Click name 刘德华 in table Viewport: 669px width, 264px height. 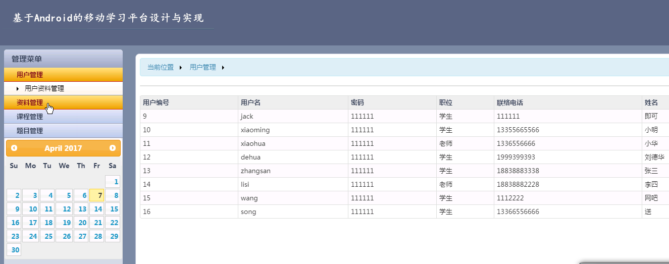pyautogui.click(x=654, y=157)
